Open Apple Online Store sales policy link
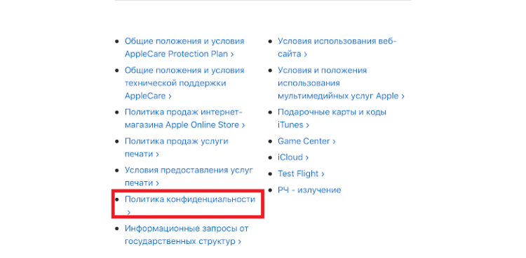Image resolution: width=526 pixels, height=258 pixels. click(185, 118)
